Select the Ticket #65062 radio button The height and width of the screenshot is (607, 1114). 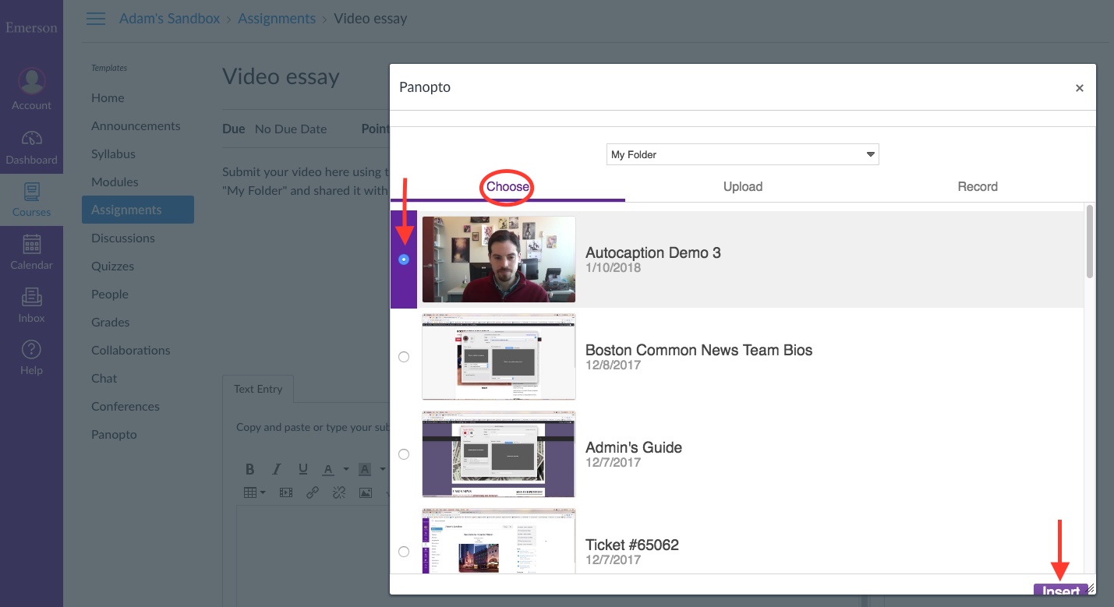click(404, 552)
